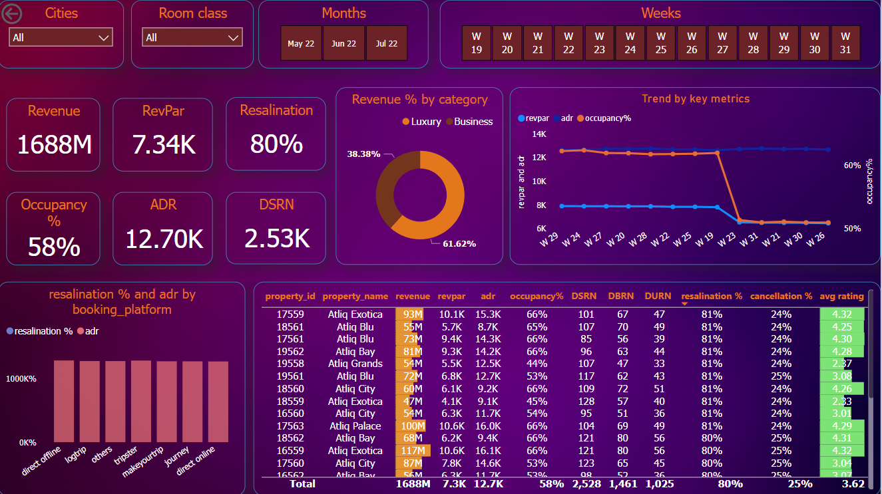Select the Jul 22 month filter

(387, 44)
